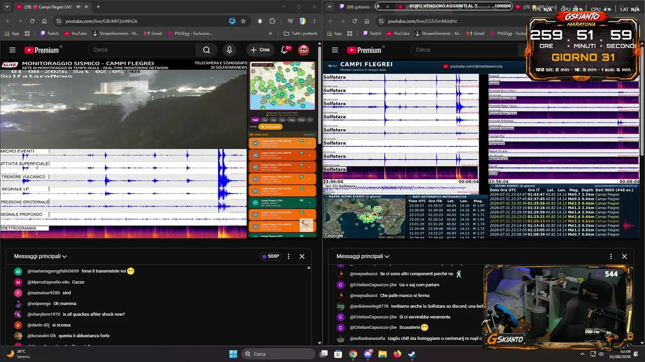
Task: Click username @arduineering8778 in right chat
Action: 369,306
